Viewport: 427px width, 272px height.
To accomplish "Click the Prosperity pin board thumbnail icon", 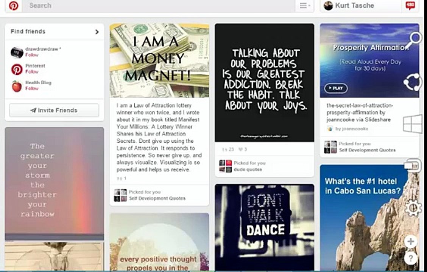I will pyautogui.click(x=330, y=147).
